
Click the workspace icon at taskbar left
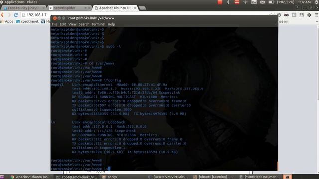tap(2, 177)
